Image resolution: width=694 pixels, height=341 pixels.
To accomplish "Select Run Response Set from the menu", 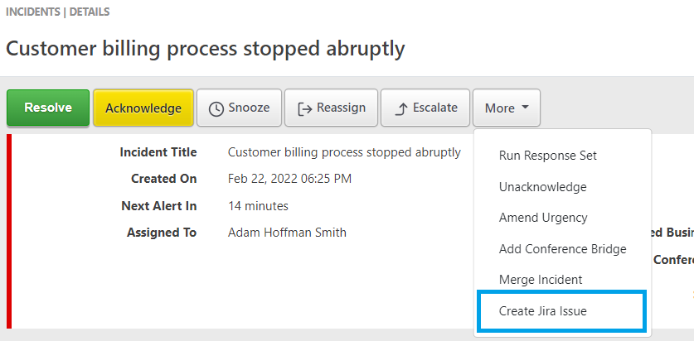I will [x=548, y=156].
